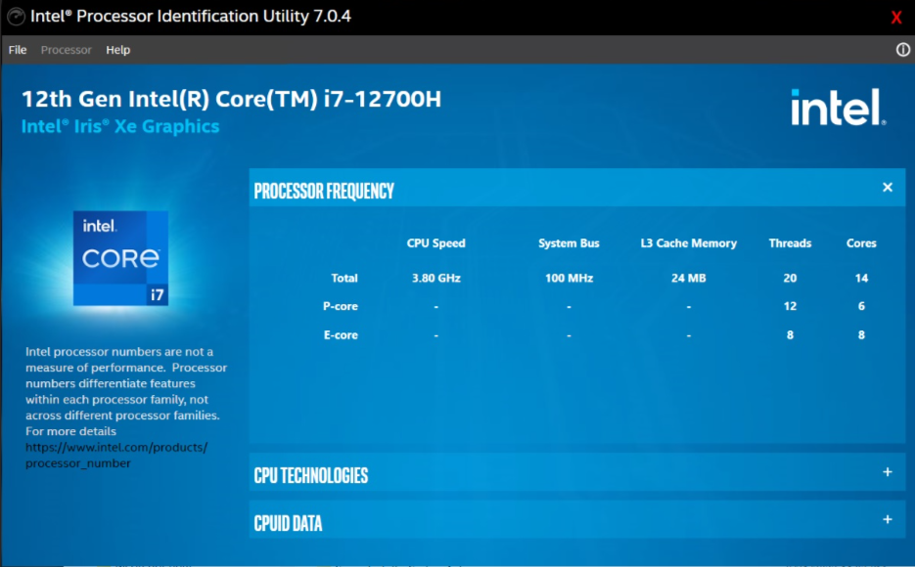Image resolution: width=916 pixels, height=567 pixels.
Task: Select the CPU Speed column header
Action: [435, 243]
